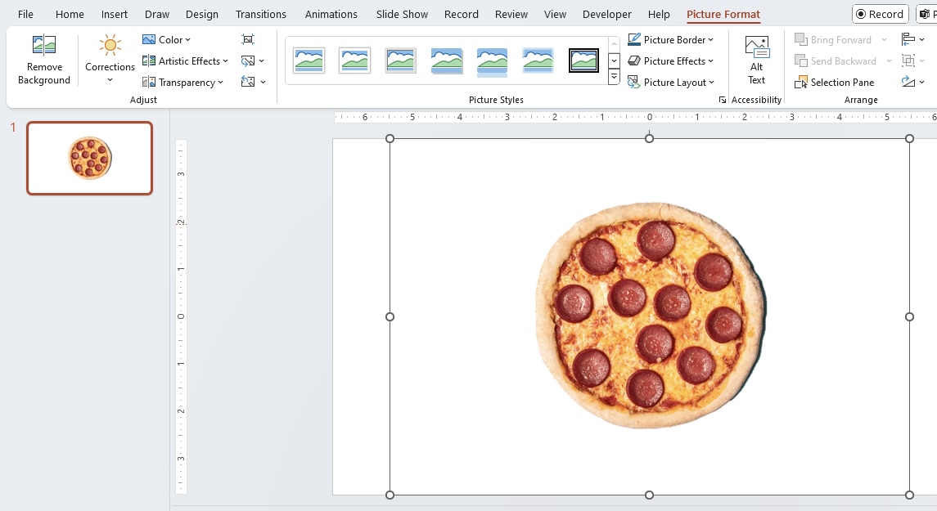
Task: Switch to the Home tab
Action: pyautogui.click(x=70, y=15)
